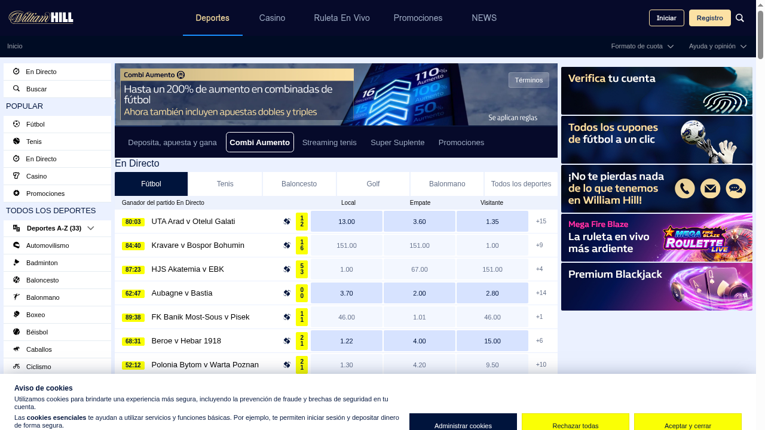Viewport: 765px width, 430px height.
Task: Select 15.00 Visitante odds for Hebar 1918
Action: tap(492, 341)
